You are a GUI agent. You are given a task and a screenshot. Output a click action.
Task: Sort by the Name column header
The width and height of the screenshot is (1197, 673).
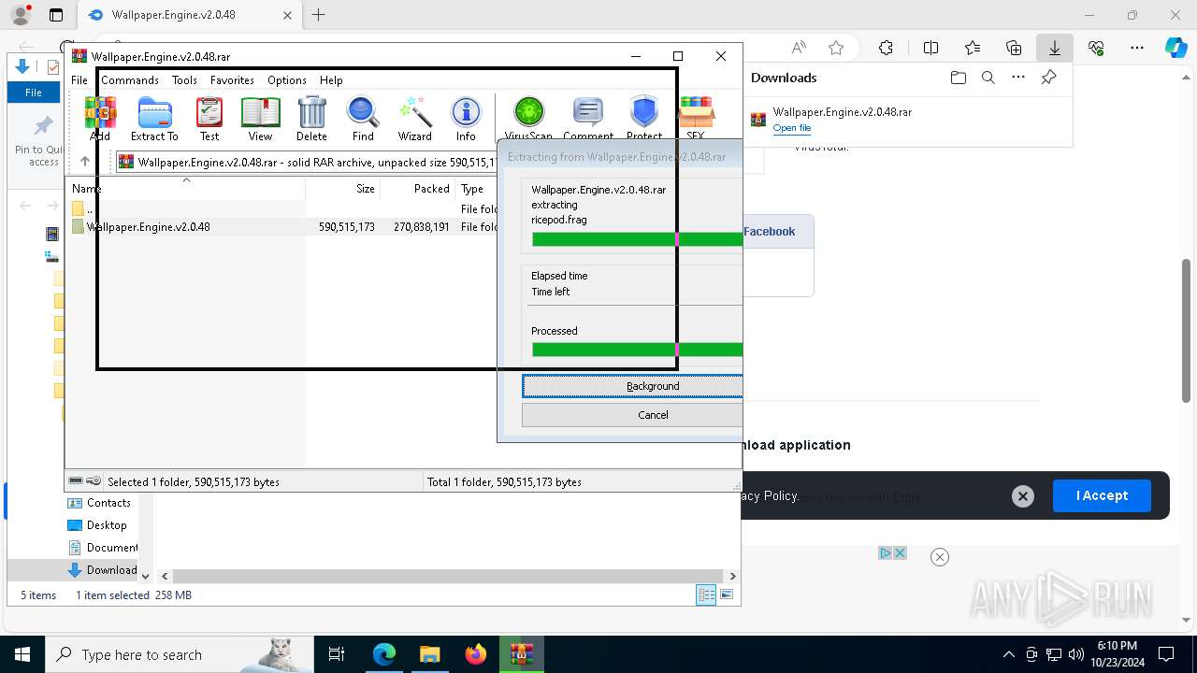click(x=187, y=189)
